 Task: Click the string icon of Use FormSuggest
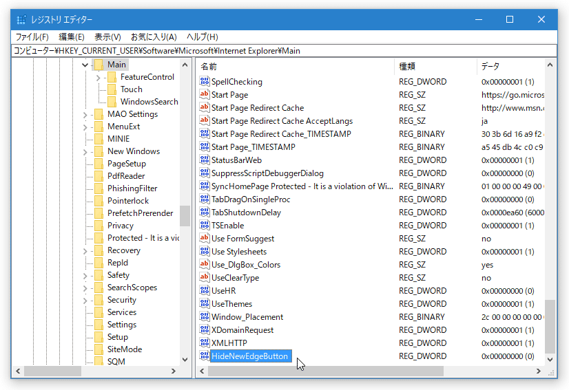(x=205, y=238)
